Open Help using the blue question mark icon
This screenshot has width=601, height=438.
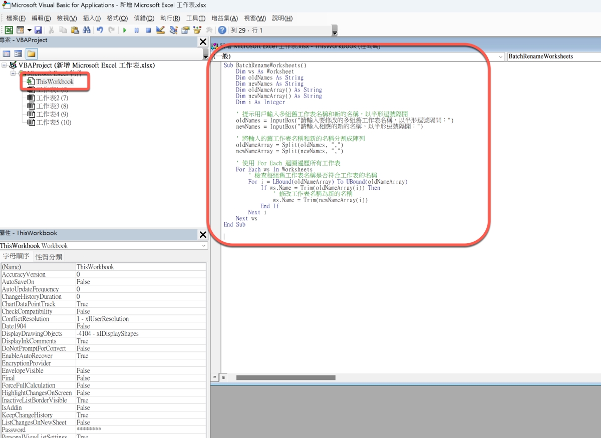tap(222, 30)
